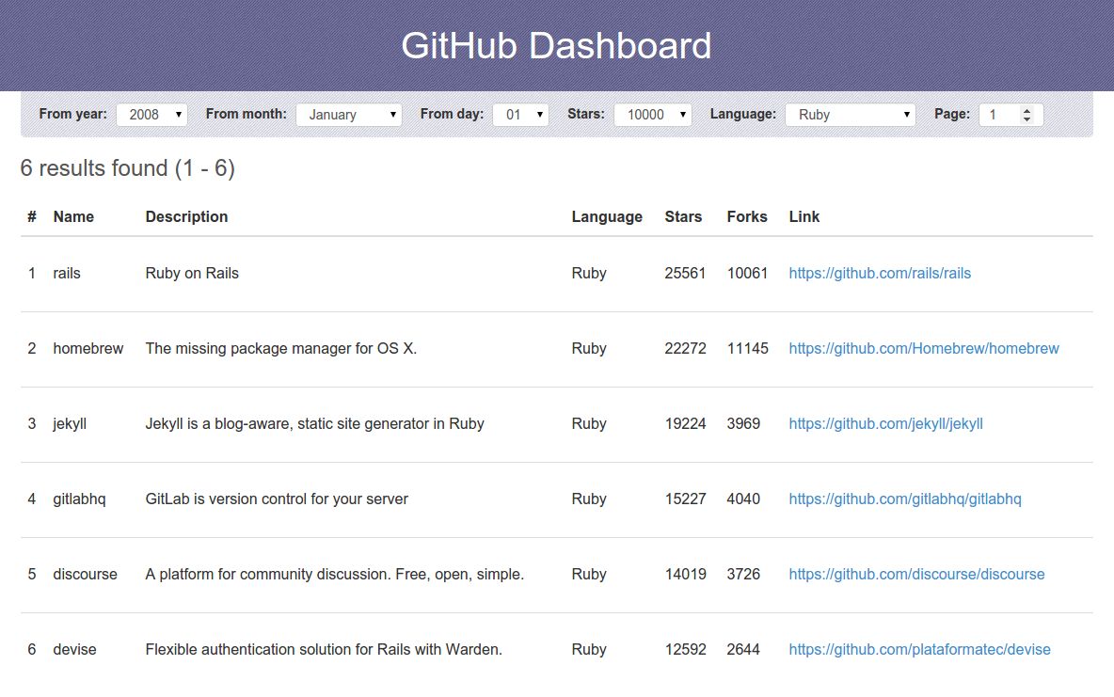This screenshot has height=697, width=1114.
Task: Select the 'jekyll' name cell
Action: tap(70, 424)
